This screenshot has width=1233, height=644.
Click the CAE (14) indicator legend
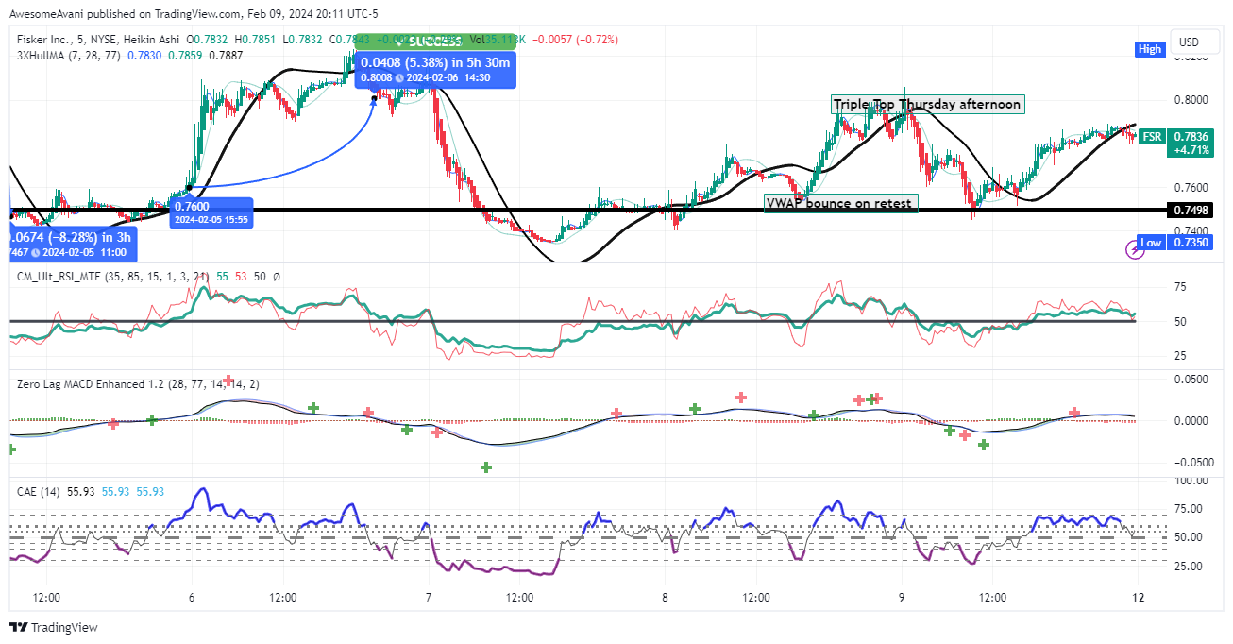[x=39, y=492]
